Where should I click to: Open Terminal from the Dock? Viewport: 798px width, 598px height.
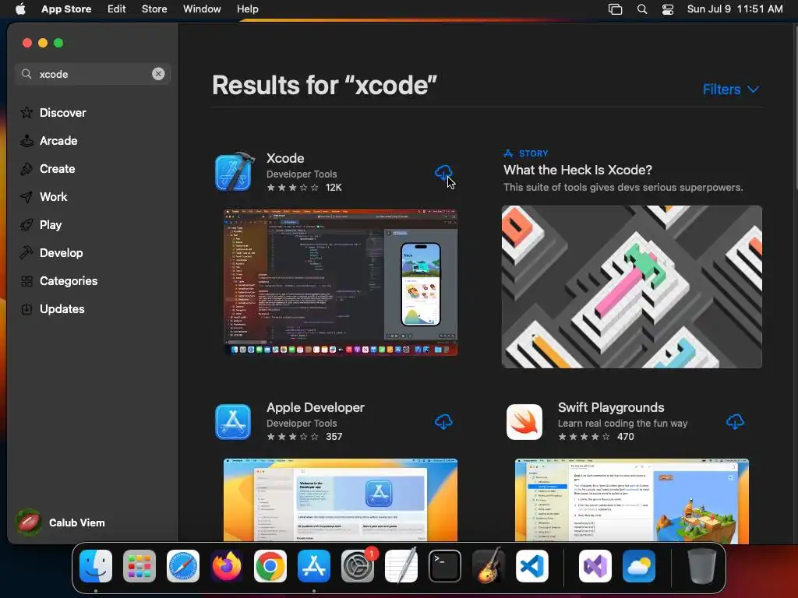coord(445,566)
